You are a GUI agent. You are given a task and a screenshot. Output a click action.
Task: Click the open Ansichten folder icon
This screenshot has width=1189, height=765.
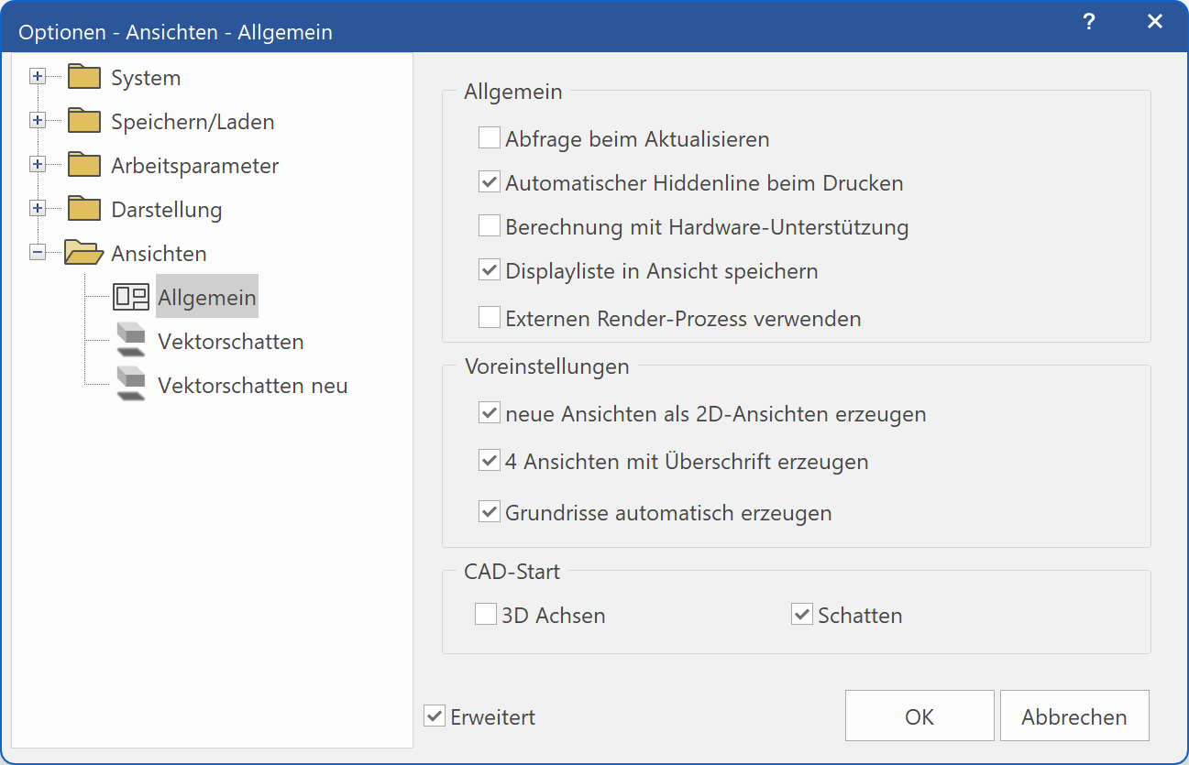coord(83,253)
